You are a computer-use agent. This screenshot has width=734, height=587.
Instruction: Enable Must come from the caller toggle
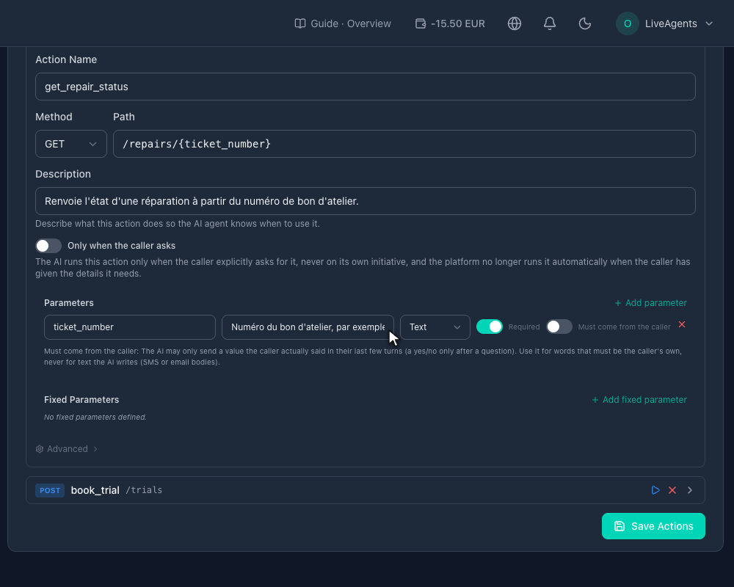(x=559, y=327)
